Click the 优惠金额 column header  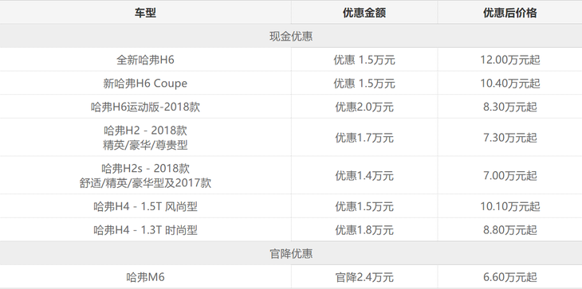tap(364, 13)
